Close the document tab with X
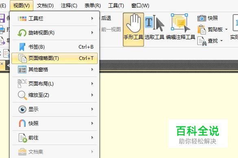Viewport: 238px width, 158px height. 2,64
